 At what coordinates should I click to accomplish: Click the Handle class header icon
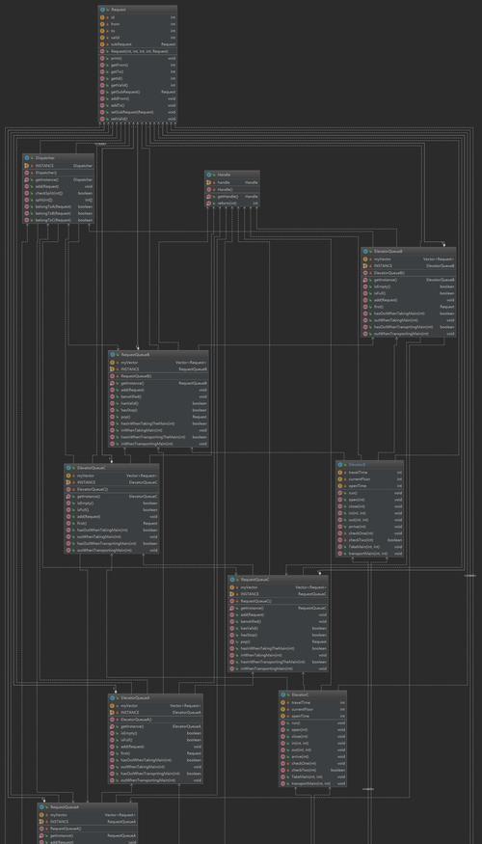point(209,175)
